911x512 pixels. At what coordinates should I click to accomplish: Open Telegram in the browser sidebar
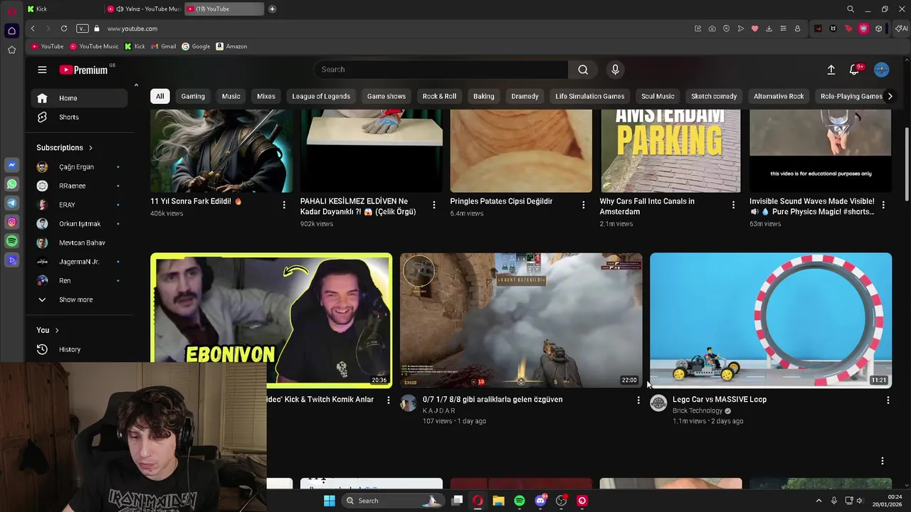click(11, 203)
